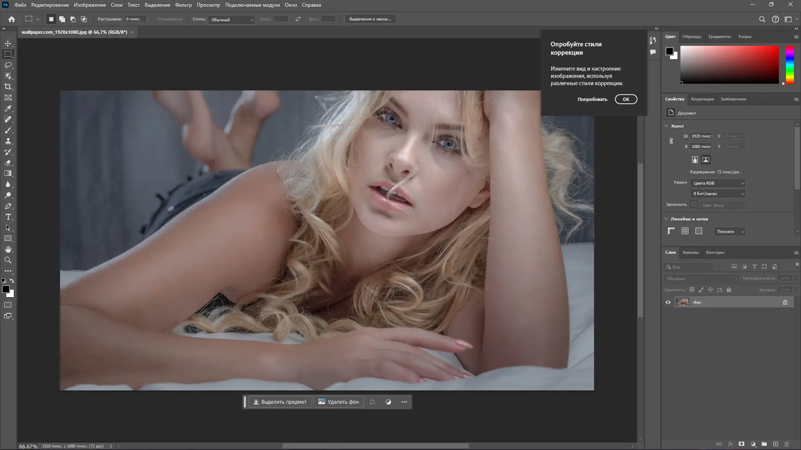
Task: Open the Стиль dropdown set to Обычный
Action: (x=232, y=20)
